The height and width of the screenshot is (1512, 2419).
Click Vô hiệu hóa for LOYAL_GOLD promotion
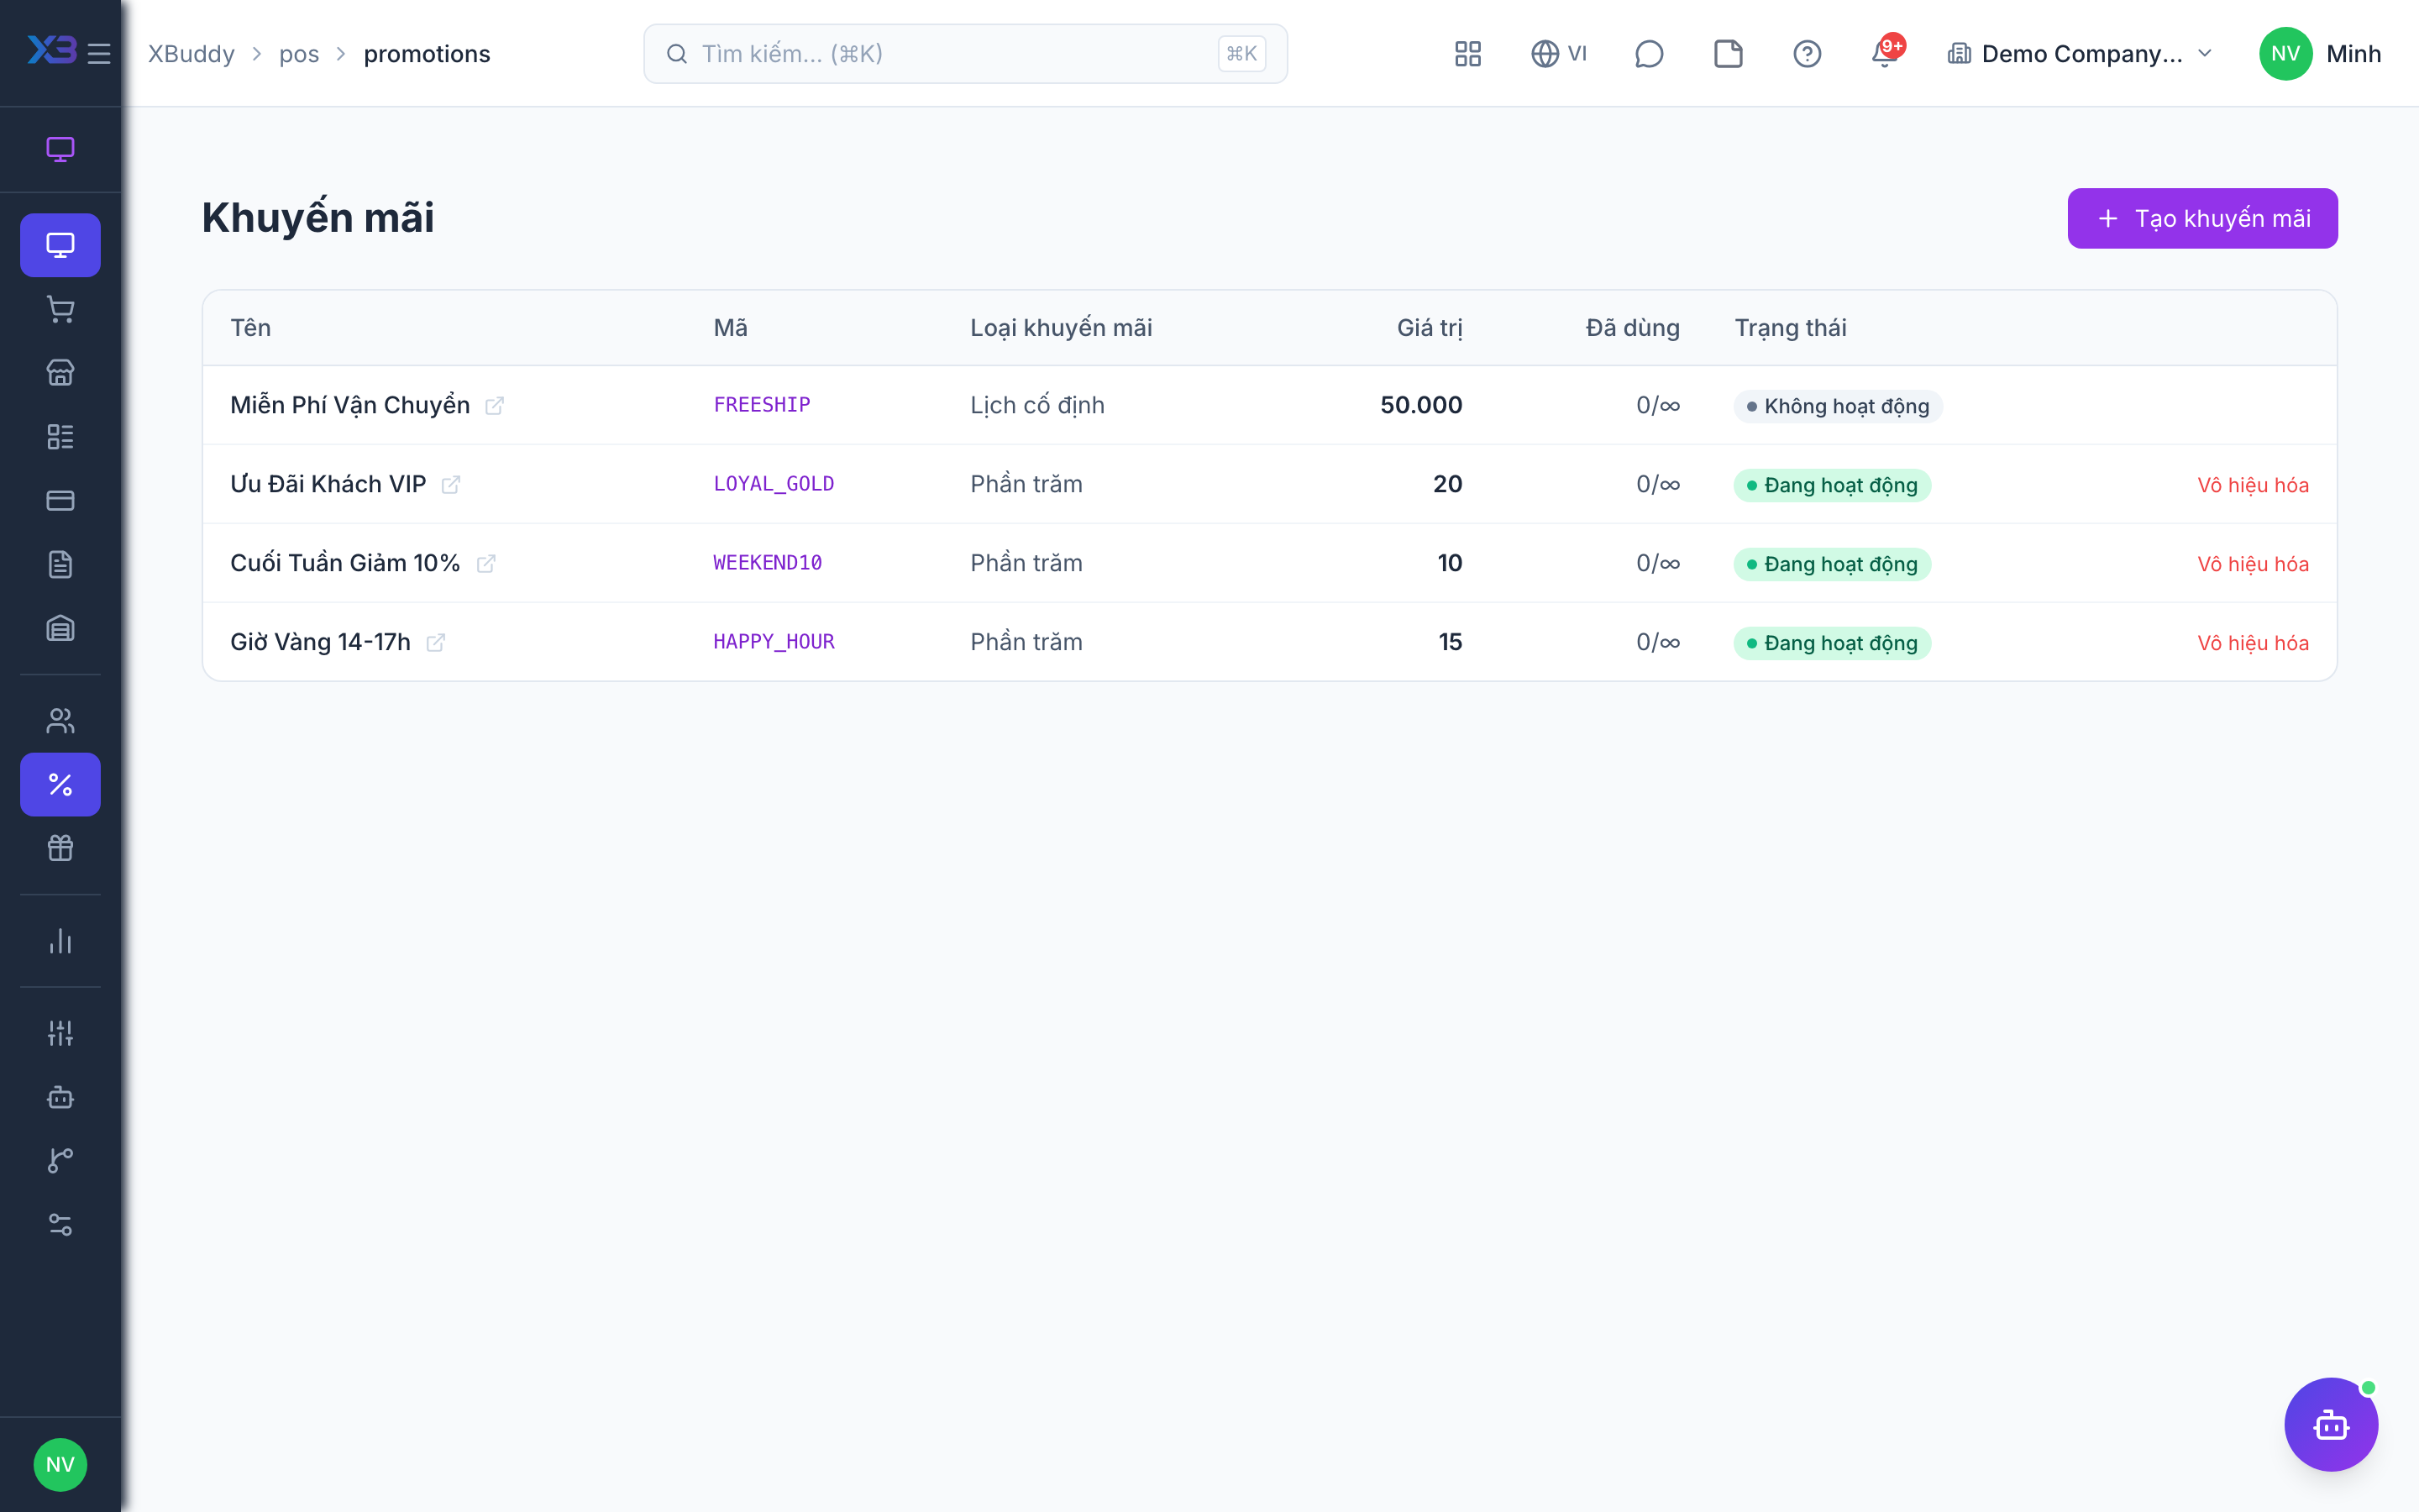click(x=2252, y=484)
